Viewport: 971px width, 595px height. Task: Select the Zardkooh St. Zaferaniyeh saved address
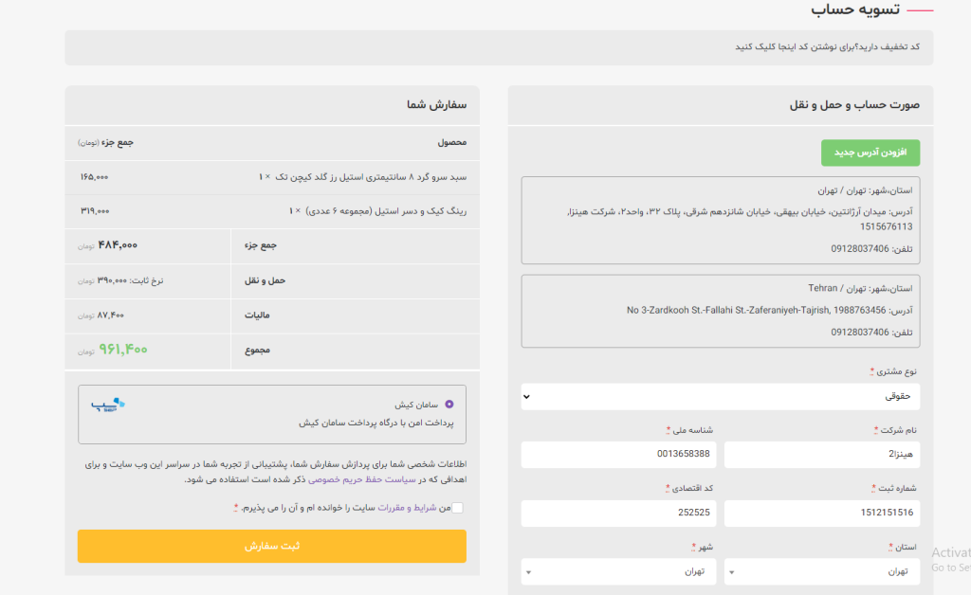pyautogui.click(x=720, y=311)
